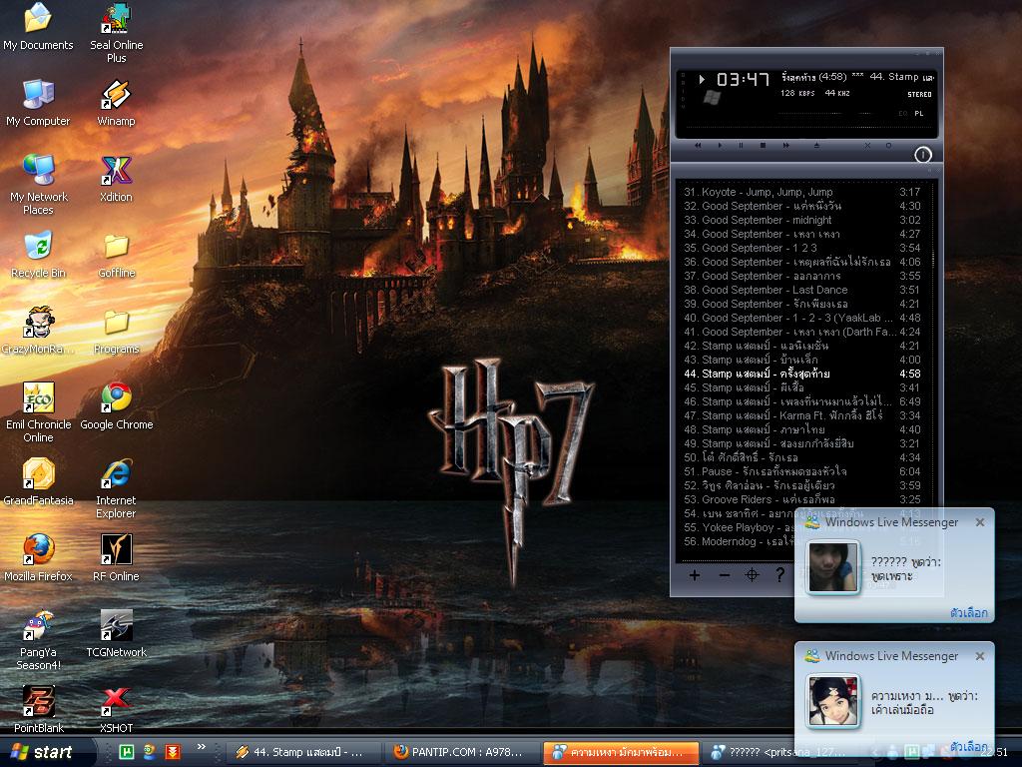This screenshot has height=767, width=1022.
Task: Select the My Computer desktop icon
Action: pyautogui.click(x=38, y=103)
